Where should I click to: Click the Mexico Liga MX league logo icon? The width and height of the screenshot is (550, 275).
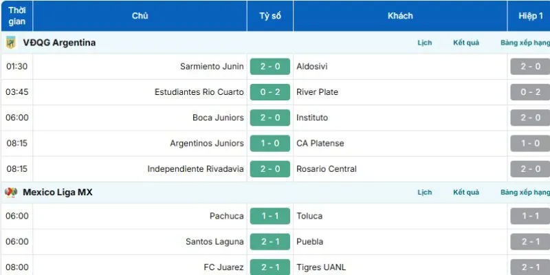(x=11, y=192)
